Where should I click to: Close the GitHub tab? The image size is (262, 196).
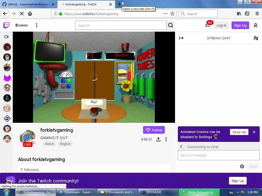click(x=53, y=4)
